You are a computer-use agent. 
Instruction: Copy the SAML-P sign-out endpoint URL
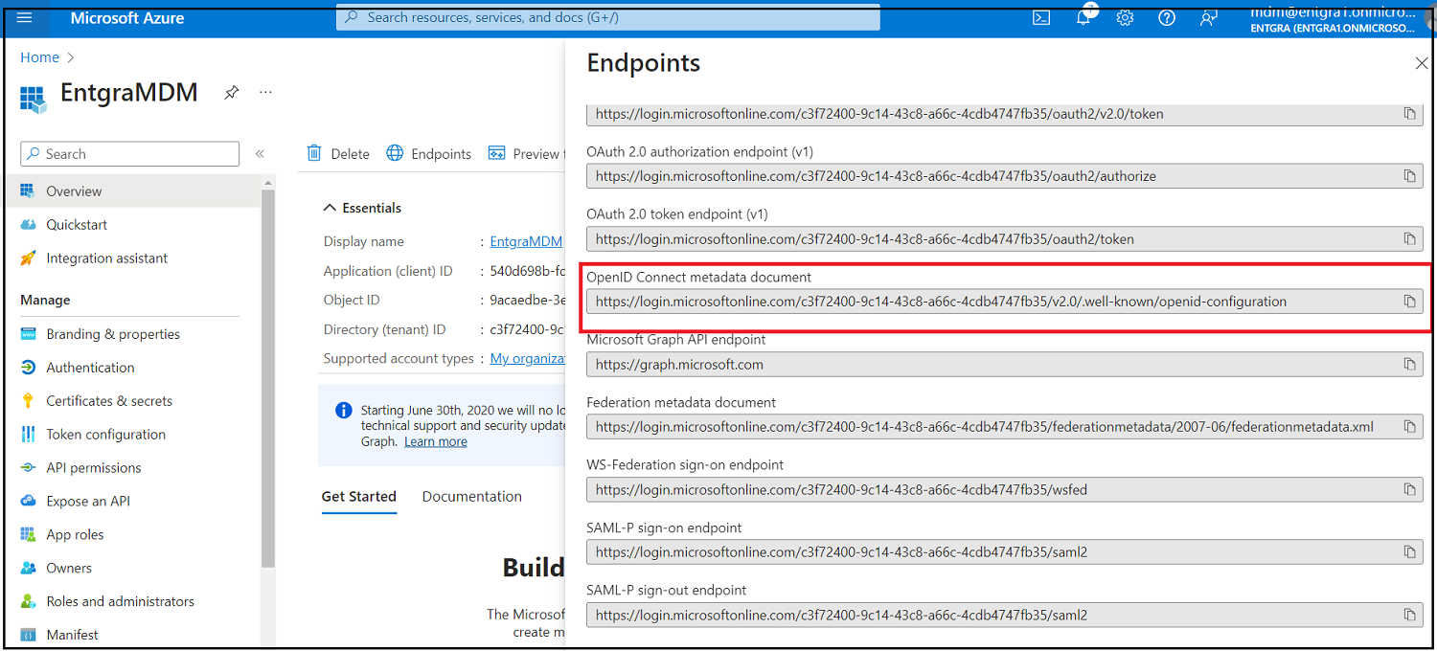click(x=1409, y=616)
